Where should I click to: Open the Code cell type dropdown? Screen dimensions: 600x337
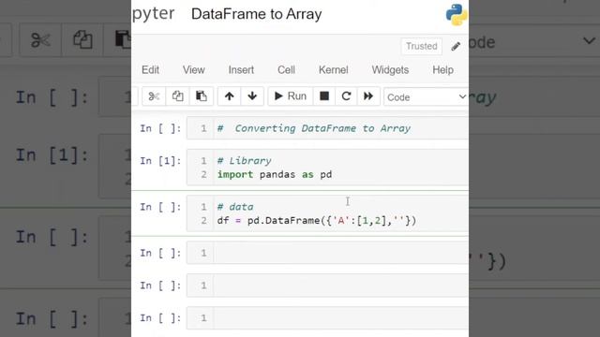click(x=426, y=97)
